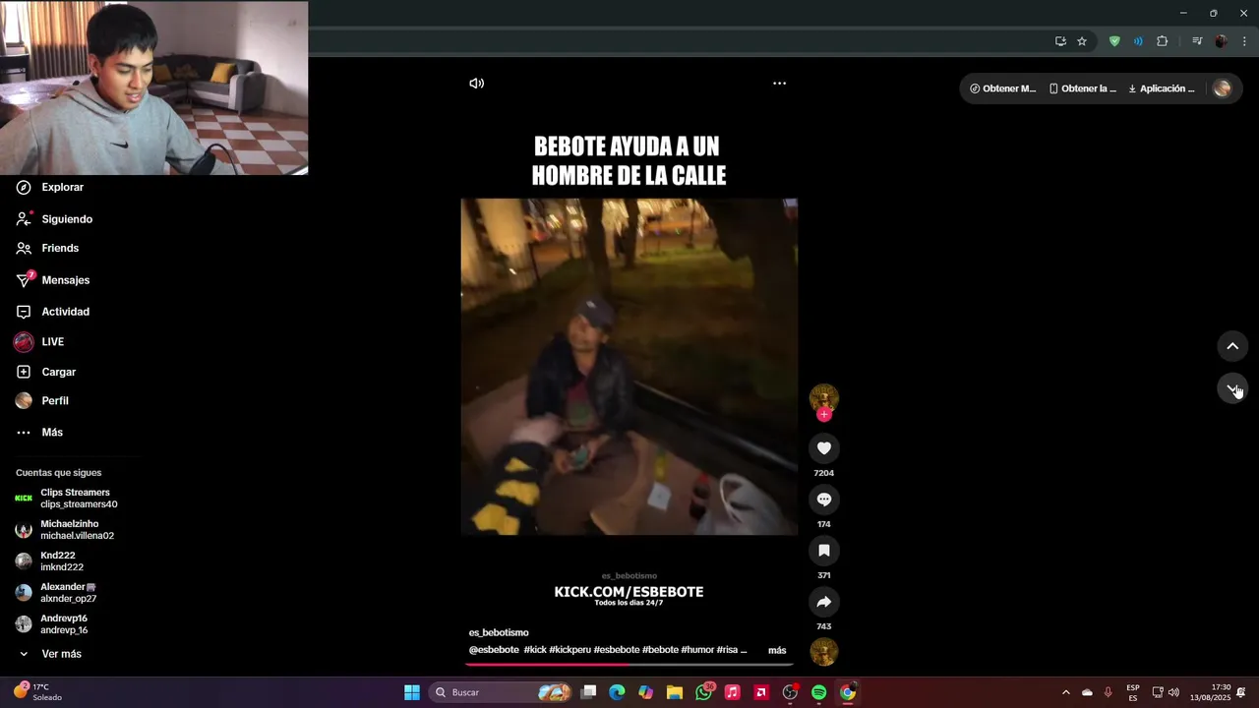Open the green shield ad blocker extension
This screenshot has height=708, width=1259.
(1114, 41)
